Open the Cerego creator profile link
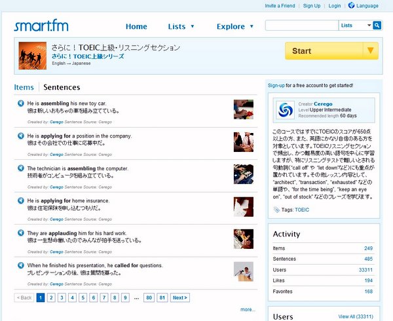Viewport: 393px width, 321px height. coord(323,104)
